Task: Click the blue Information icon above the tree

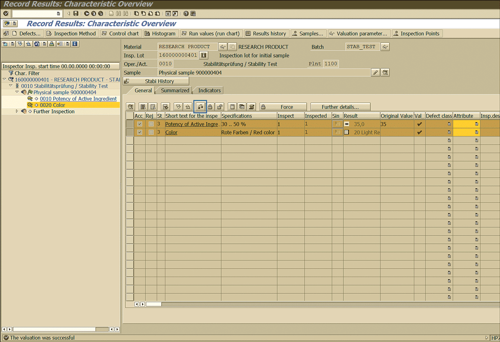Action: pyautogui.click(x=75, y=44)
